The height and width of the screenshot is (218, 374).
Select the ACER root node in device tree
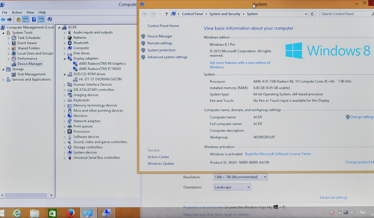[x=72, y=27]
